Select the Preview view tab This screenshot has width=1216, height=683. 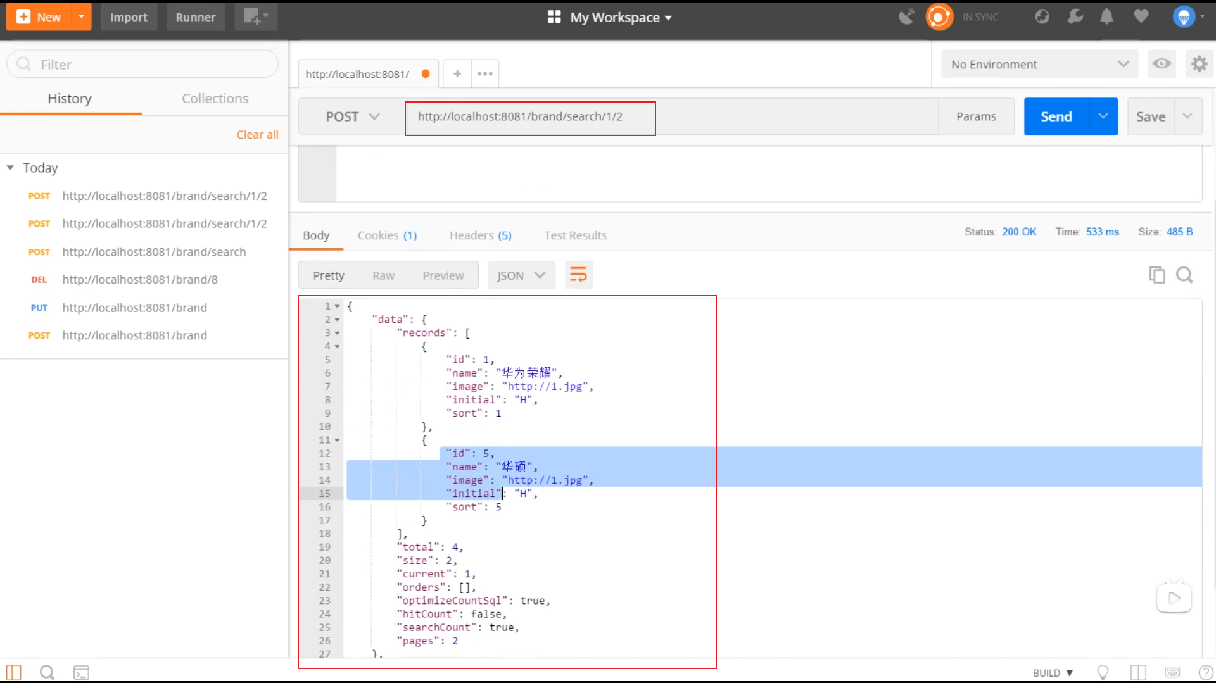[x=443, y=275]
